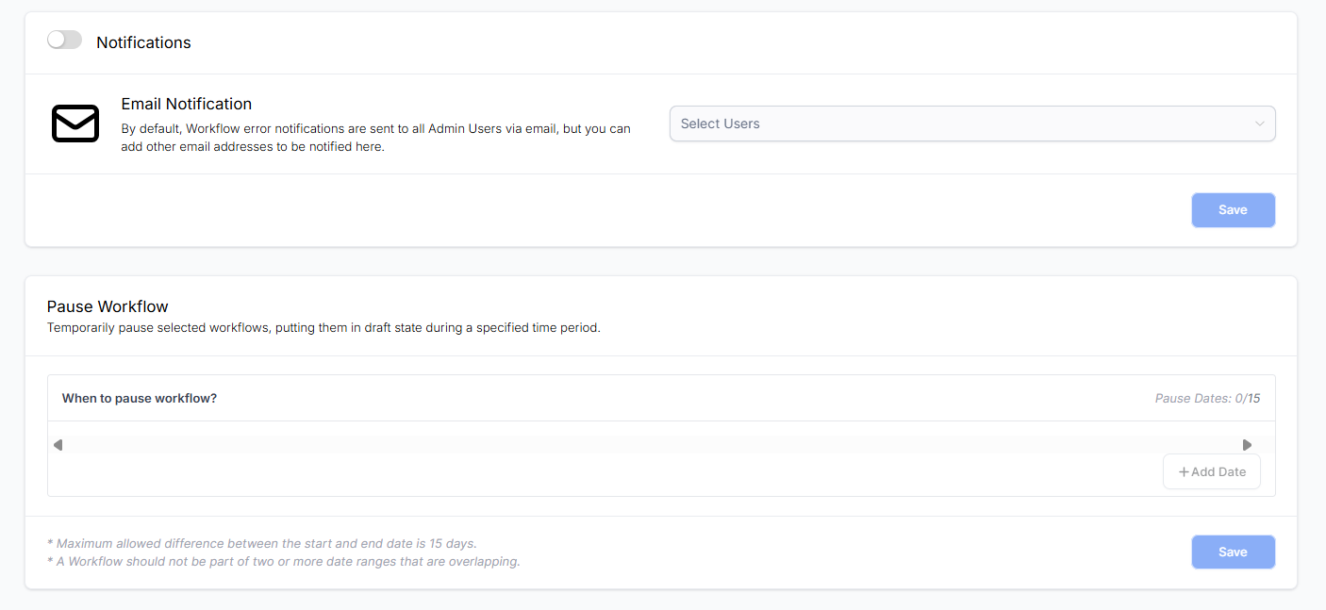Click the 'When to pause workflow?' header

click(140, 398)
